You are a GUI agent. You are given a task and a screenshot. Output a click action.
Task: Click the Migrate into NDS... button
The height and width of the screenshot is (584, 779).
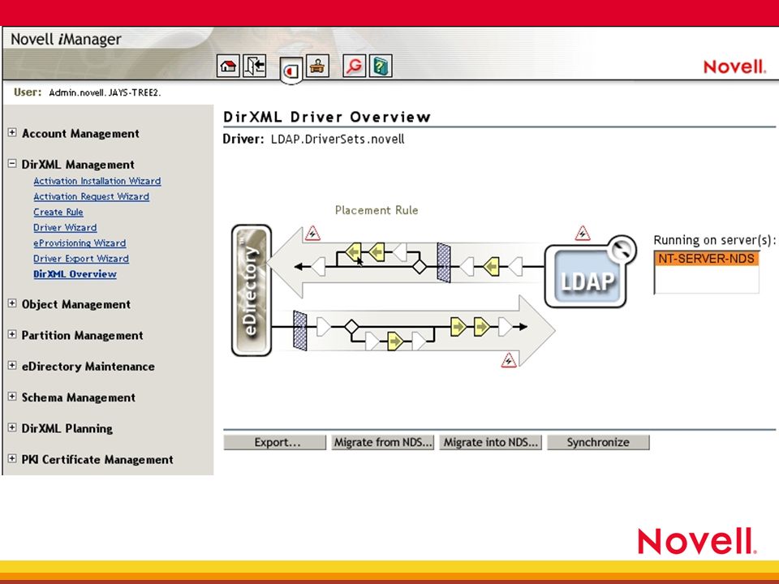point(491,443)
